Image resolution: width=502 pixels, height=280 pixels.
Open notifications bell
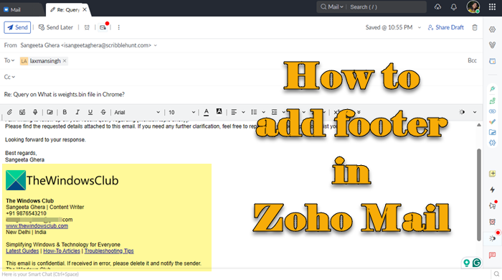pos(454,7)
